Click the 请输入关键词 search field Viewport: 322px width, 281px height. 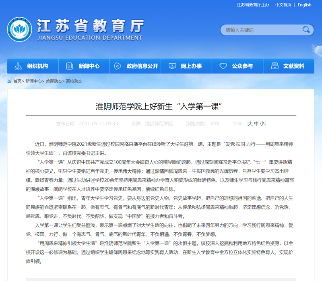point(267,30)
